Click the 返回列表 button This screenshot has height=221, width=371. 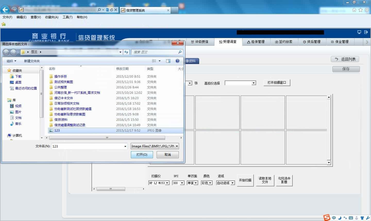345,59
